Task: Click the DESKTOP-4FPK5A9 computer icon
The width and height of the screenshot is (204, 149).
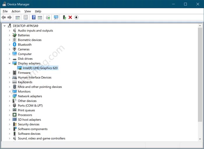Action: [9, 26]
